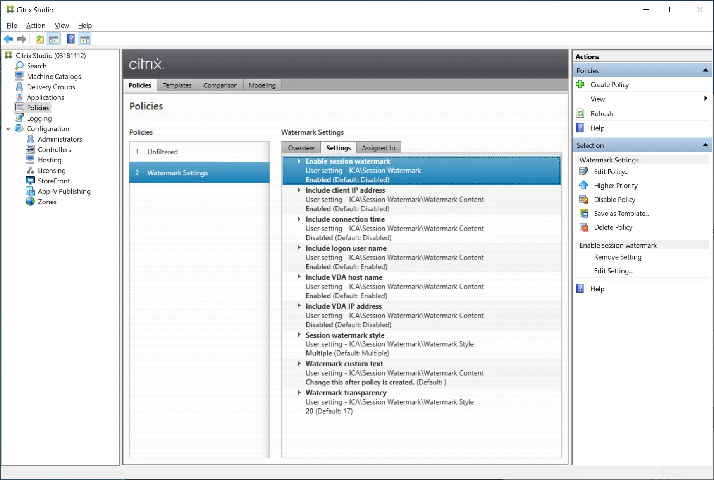Viewport: 714px width, 480px height.
Task: Click the Back arrow toolbar icon
Action: [x=9, y=39]
